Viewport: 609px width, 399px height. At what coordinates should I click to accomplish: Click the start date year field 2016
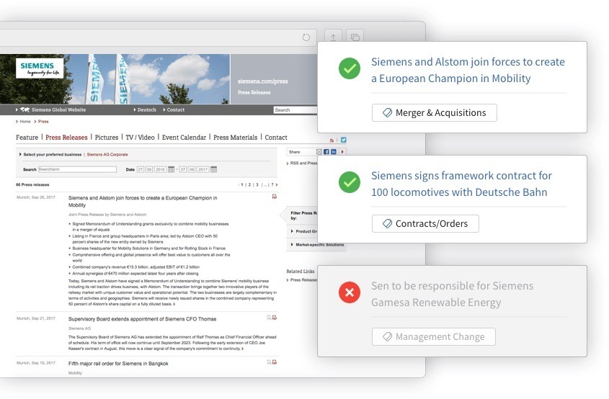(x=161, y=170)
